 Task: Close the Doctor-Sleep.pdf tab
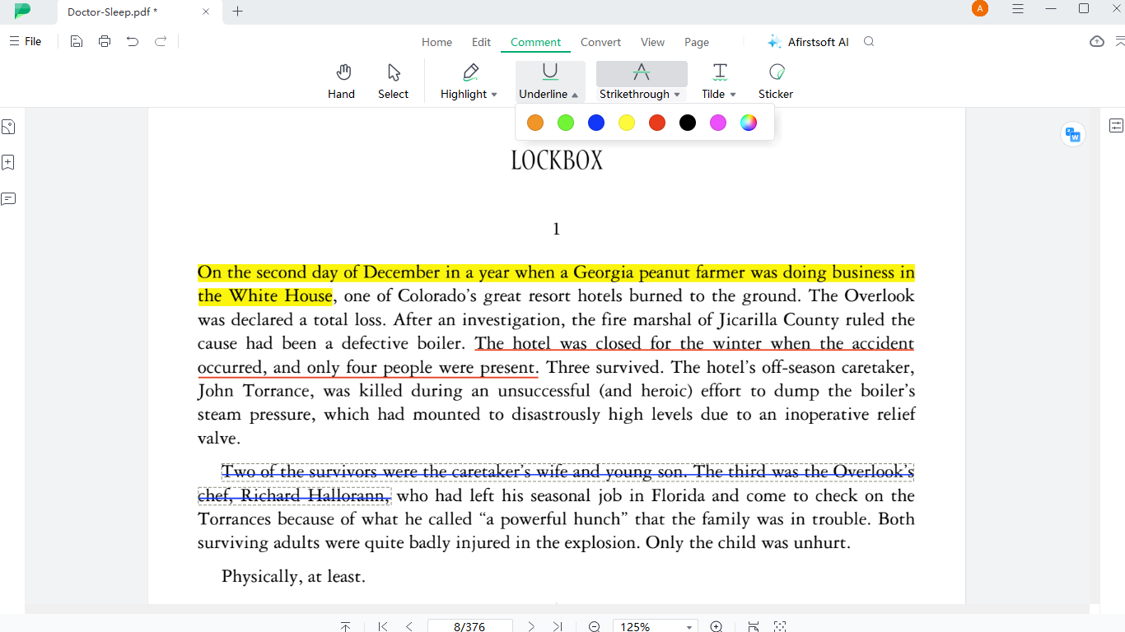click(x=206, y=12)
